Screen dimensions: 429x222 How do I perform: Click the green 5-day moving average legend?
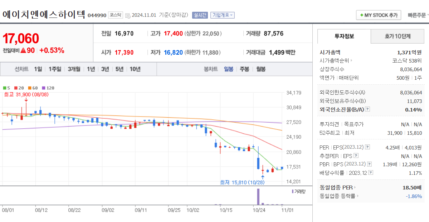(x=6, y=88)
